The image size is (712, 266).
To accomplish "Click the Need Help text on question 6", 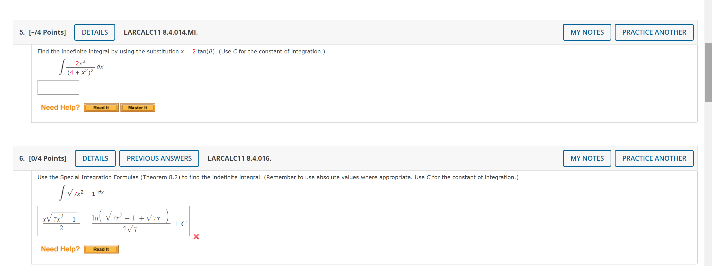I will pyautogui.click(x=60, y=249).
